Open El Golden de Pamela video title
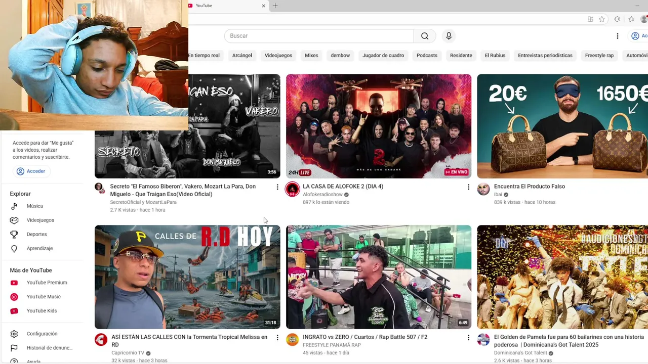 [569, 341]
